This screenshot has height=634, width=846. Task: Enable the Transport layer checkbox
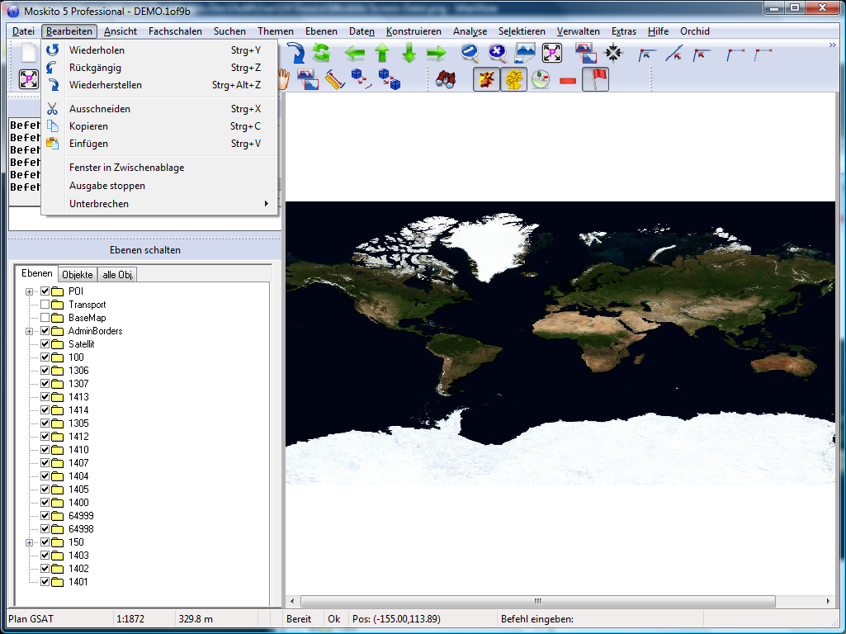pos(45,305)
